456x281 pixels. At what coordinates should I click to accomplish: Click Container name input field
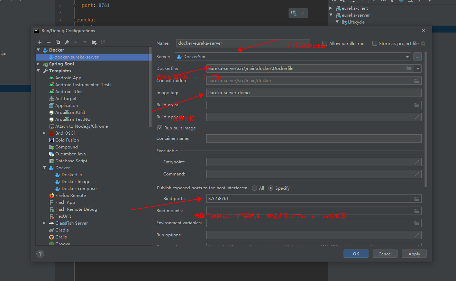tap(314, 138)
